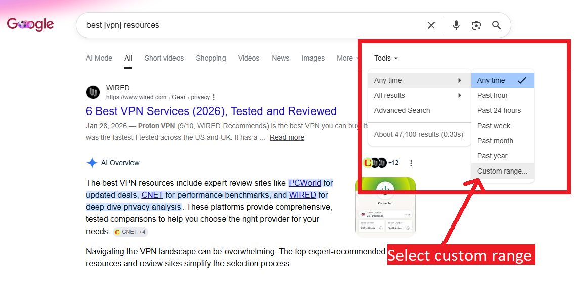This screenshot has height=284, width=576.
Task: Click the wired.com URL breadcrumb
Action: click(158, 97)
